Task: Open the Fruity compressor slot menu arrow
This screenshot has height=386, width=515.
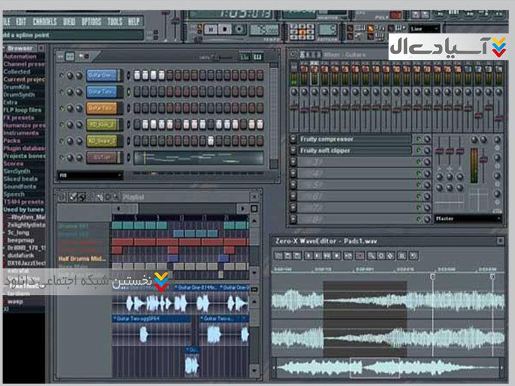Action: pyautogui.click(x=294, y=139)
